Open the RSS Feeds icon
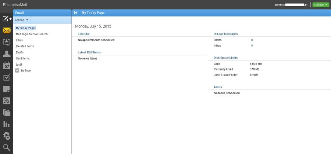Viewport: 331px width, 154px height. pos(7,101)
